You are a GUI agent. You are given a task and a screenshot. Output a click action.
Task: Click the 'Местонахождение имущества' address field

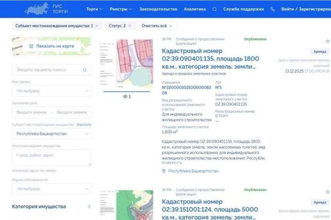(x=51, y=158)
